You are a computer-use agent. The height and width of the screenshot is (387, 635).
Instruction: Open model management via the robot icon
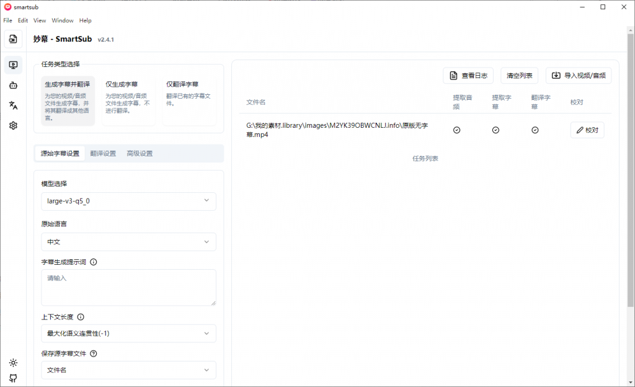point(13,85)
